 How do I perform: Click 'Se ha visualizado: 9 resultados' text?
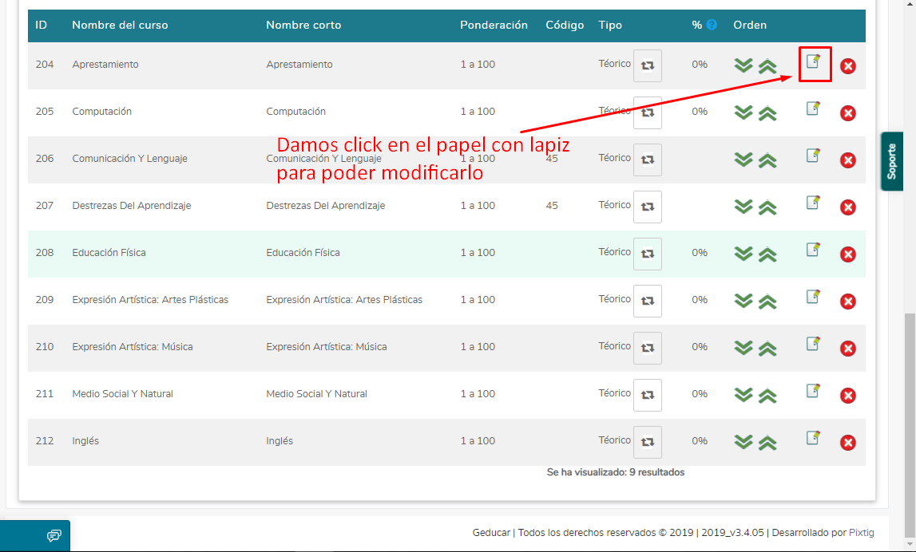pyautogui.click(x=615, y=472)
